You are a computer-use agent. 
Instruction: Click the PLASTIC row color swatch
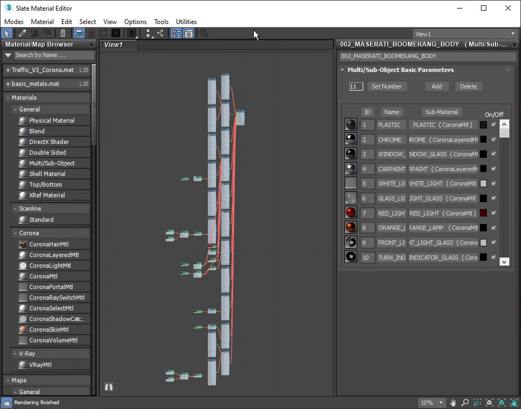pyautogui.click(x=484, y=125)
